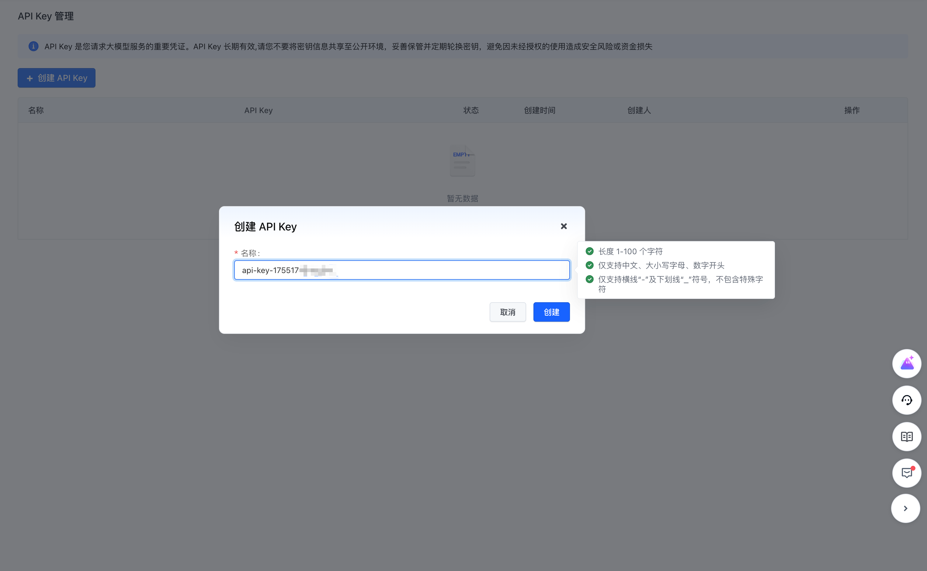Close the 创建 API Key dialog
Image resolution: width=927 pixels, height=571 pixels.
[x=564, y=226]
